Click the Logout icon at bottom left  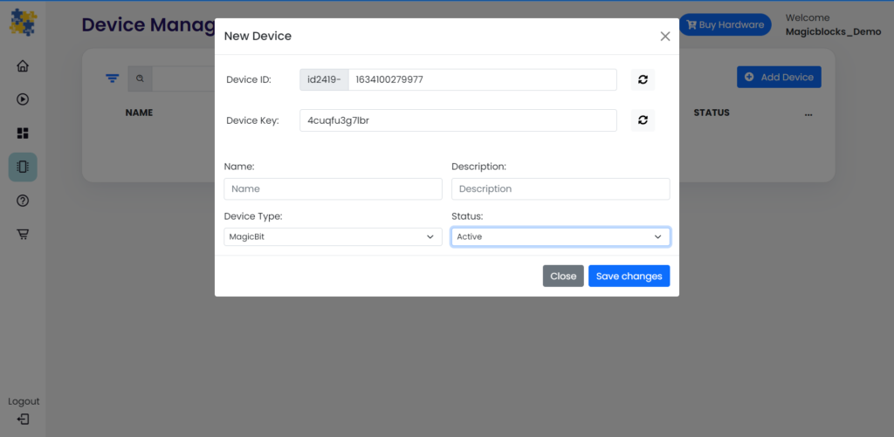pos(23,419)
